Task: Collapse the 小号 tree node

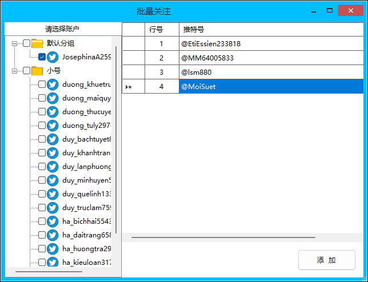Action: [15, 71]
